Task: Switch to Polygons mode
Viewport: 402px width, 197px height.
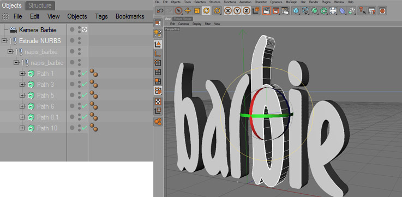Action: [158, 81]
